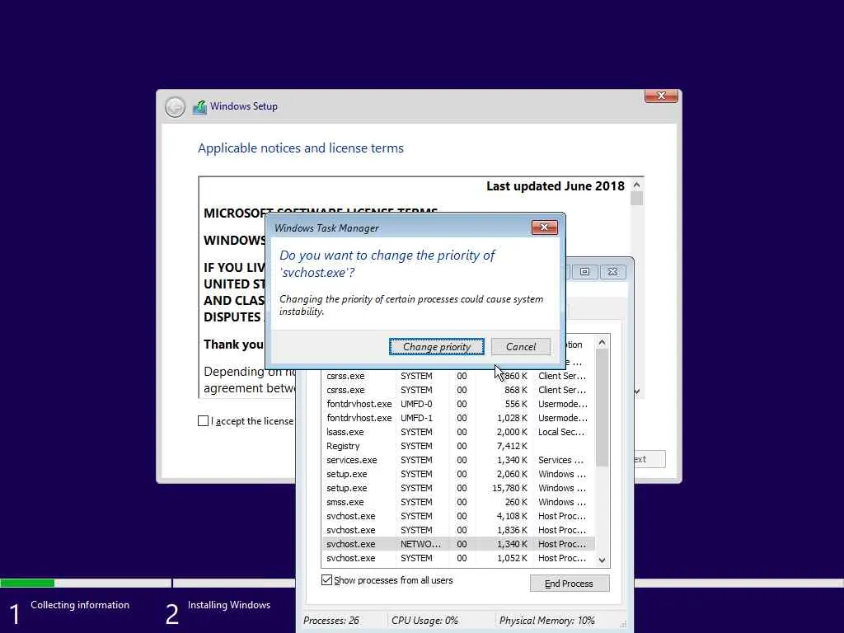844x633 pixels.
Task: Cancel the priority change dialog
Action: (521, 347)
